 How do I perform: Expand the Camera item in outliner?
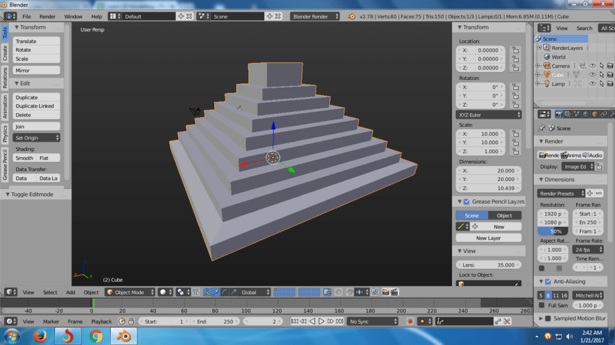tap(538, 66)
